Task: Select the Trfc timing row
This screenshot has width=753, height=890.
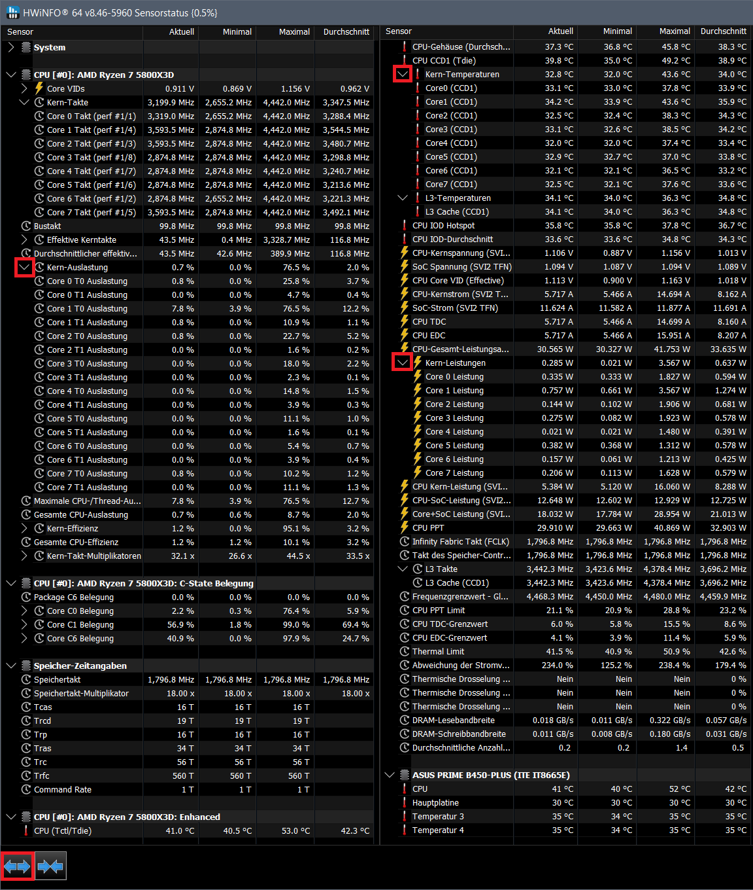Action: (x=188, y=775)
